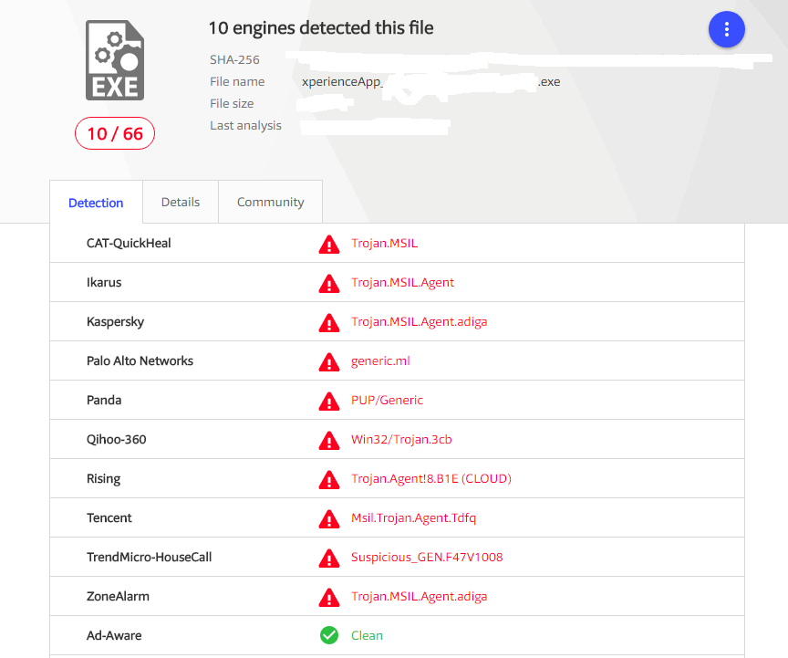
Task: Click the Trojan.MSIL result for CAT-QuickHeal
Action: click(385, 243)
